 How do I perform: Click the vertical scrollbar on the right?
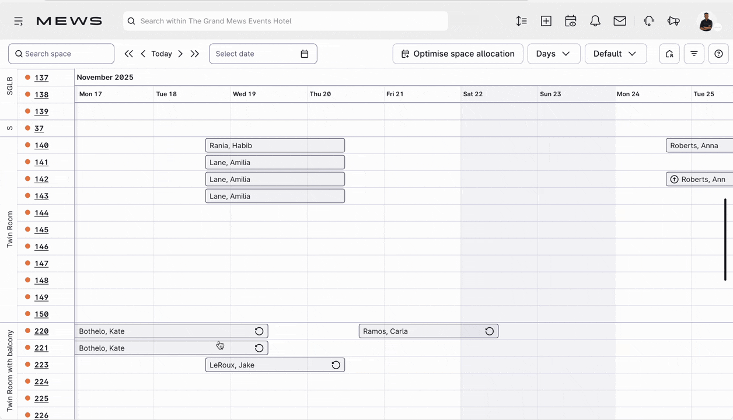[x=725, y=239]
